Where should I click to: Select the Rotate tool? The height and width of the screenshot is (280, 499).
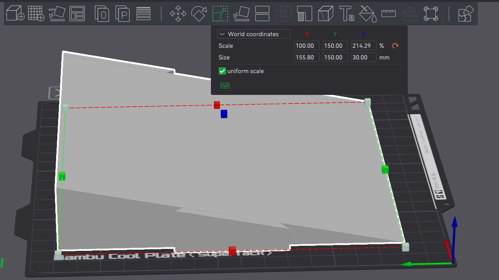point(199,13)
